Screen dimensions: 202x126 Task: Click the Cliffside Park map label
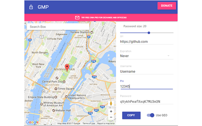click(x=55, y=39)
